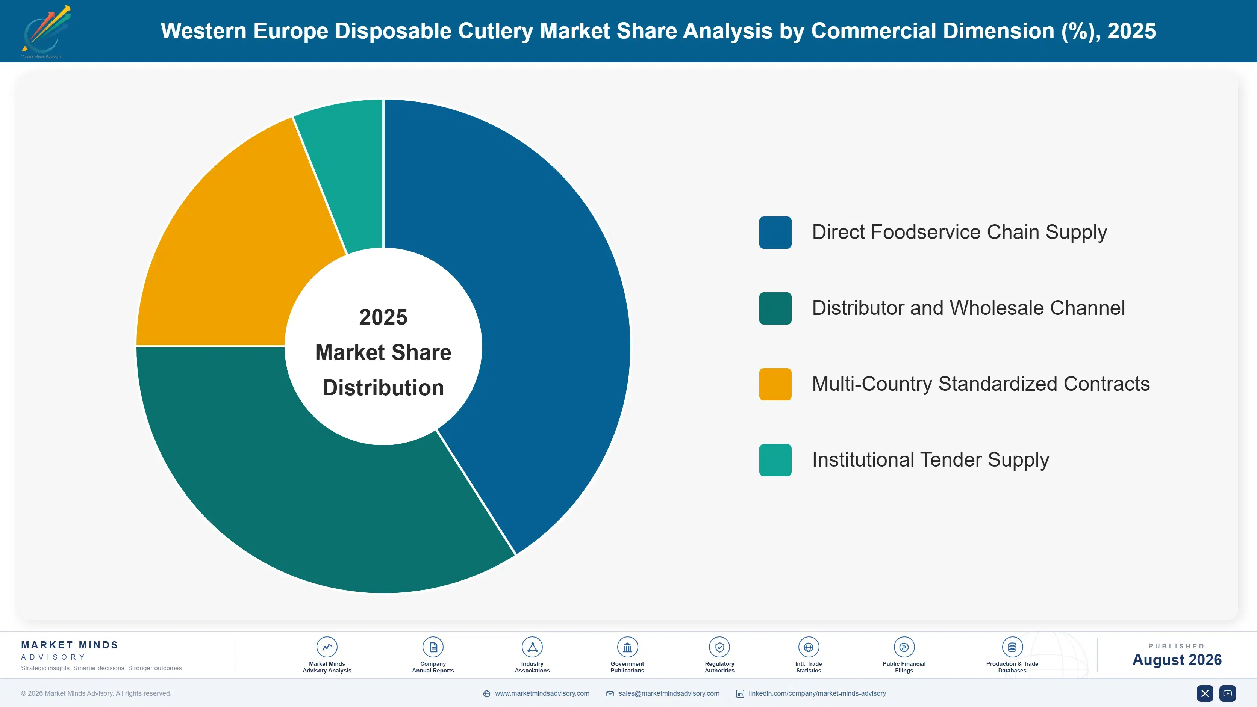Screen dimensions: 1257x707
Task: Click the Multi-Country Standardized Contracts legend label
Action: [981, 384]
